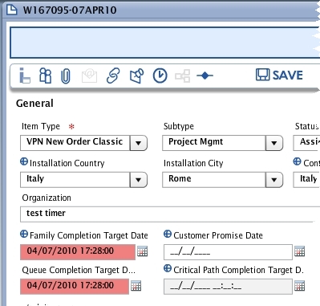Click the W167095-07APR10 window title
This screenshot has height=306, width=320.
point(70,10)
